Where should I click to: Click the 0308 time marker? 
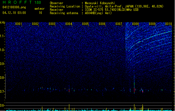(x=135, y=24)
